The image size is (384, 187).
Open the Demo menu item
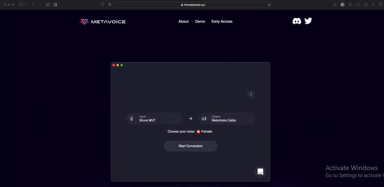pos(200,22)
